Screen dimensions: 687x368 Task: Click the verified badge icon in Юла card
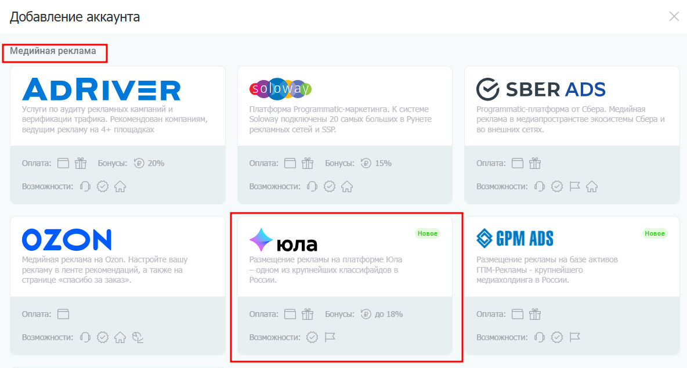coord(312,337)
